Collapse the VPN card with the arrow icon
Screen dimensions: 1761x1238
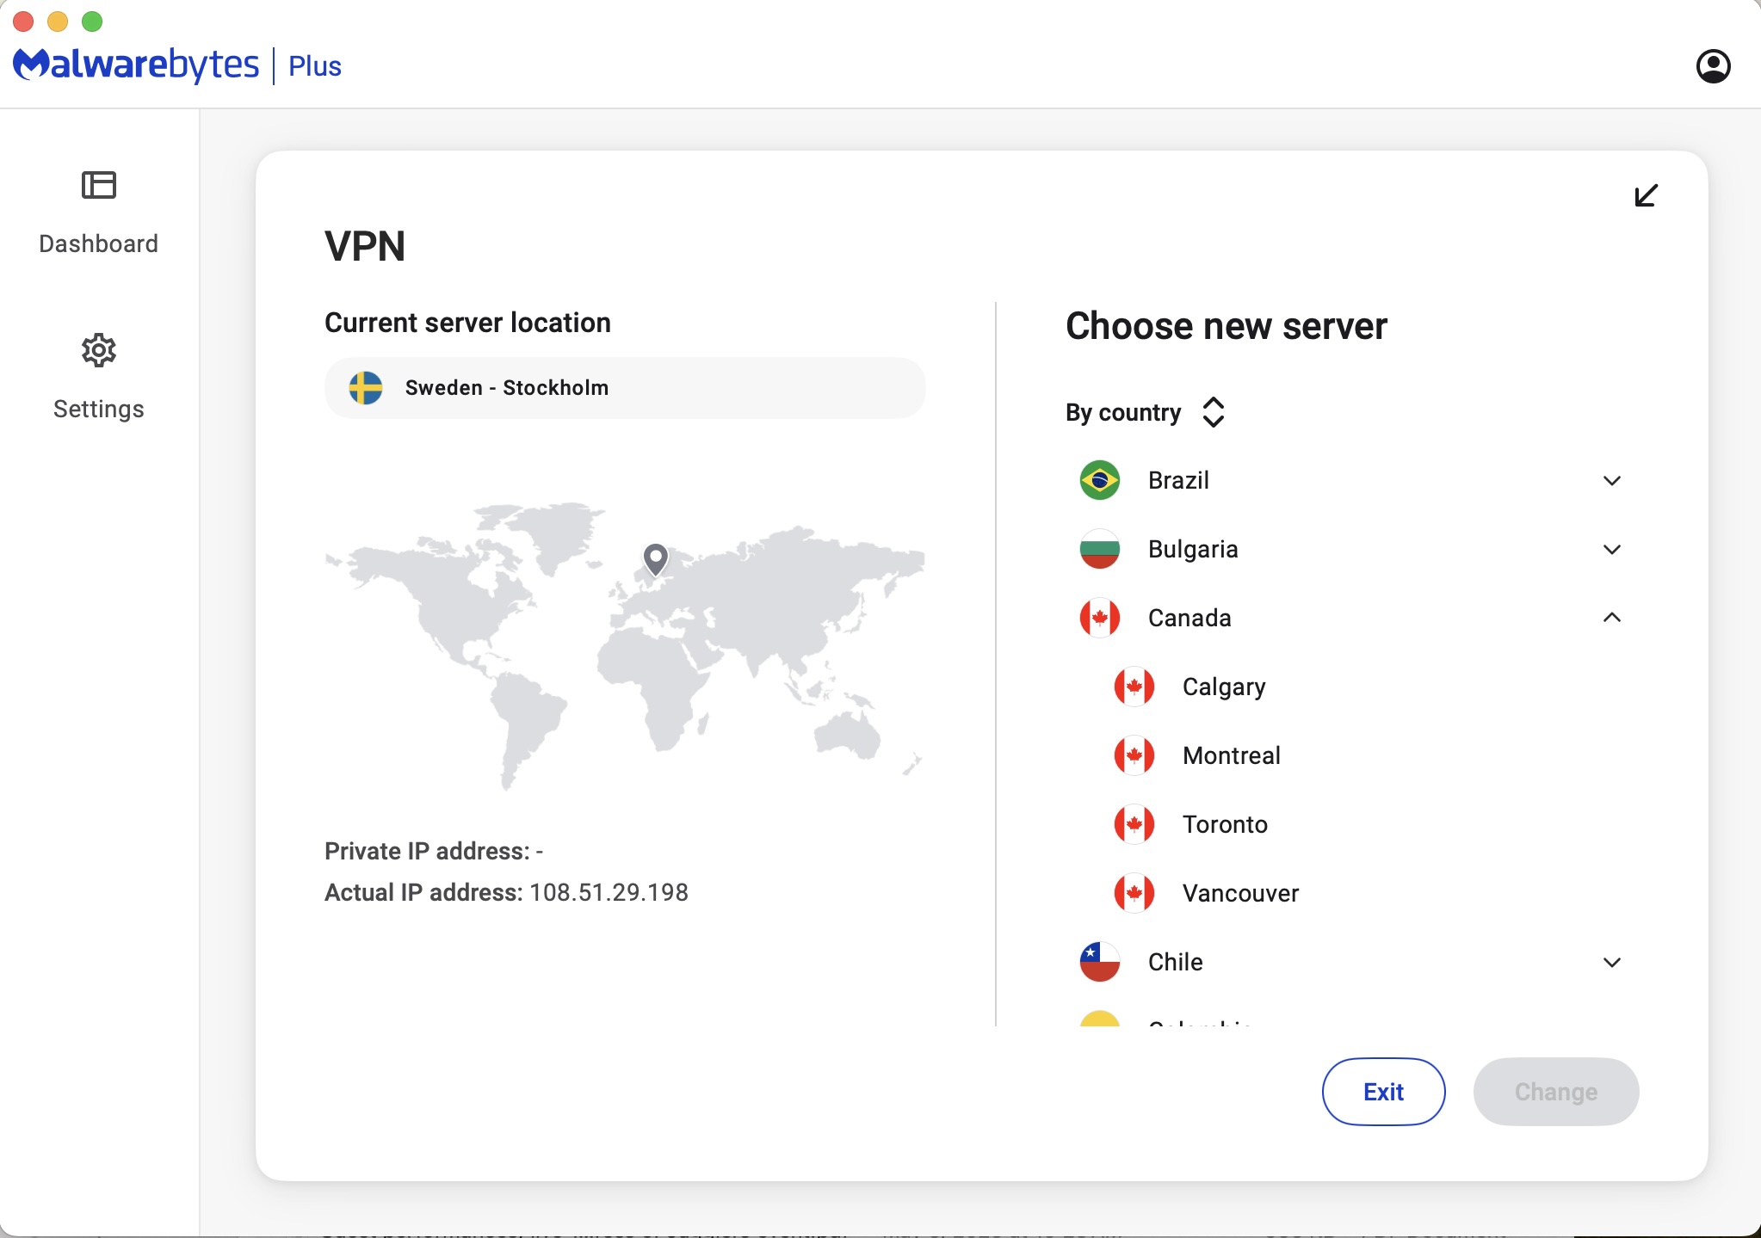click(x=1644, y=194)
